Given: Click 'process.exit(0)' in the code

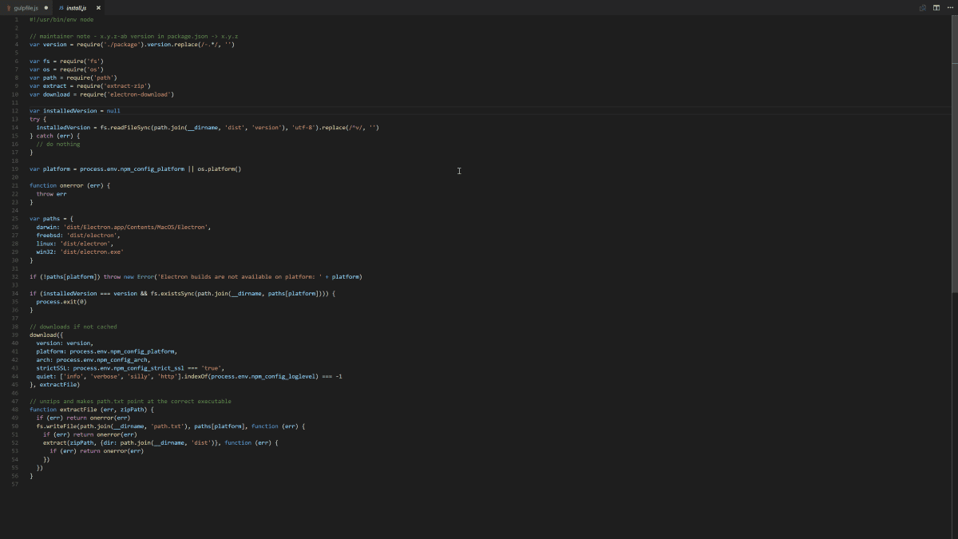Looking at the screenshot, I should coord(61,302).
